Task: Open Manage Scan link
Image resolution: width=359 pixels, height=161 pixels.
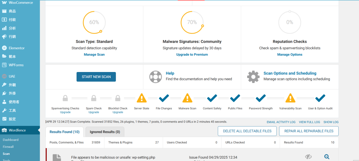Action: (x=94, y=54)
